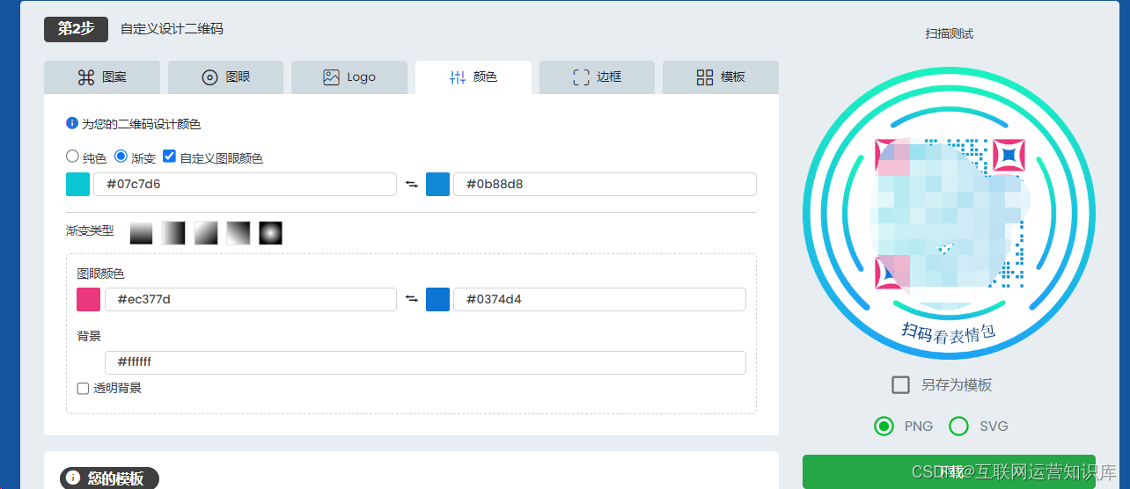Select the 纯色 solid color radio
The width and height of the screenshot is (1130, 489).
pos(72,157)
